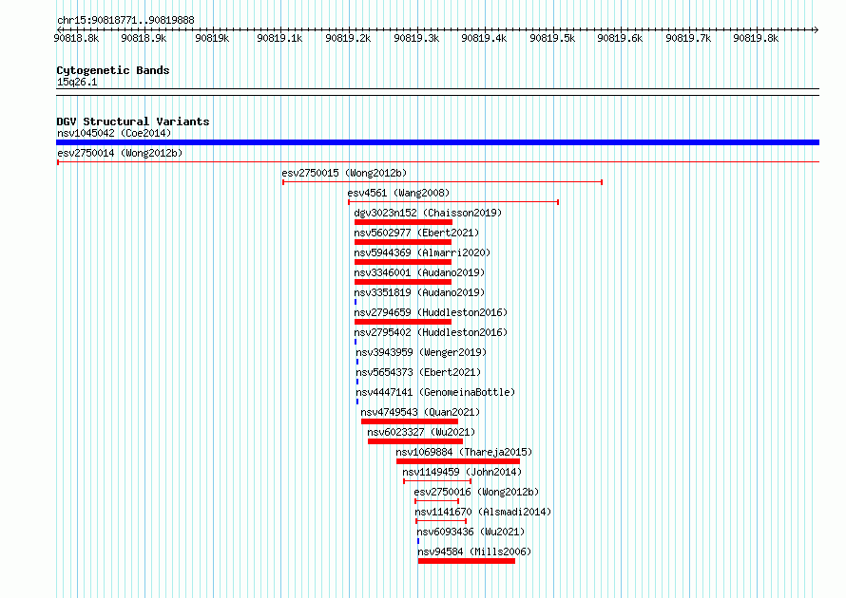Click the small blue mark under nsv6093436
Image resolution: width=846 pixels, height=598 pixels.
(418, 541)
